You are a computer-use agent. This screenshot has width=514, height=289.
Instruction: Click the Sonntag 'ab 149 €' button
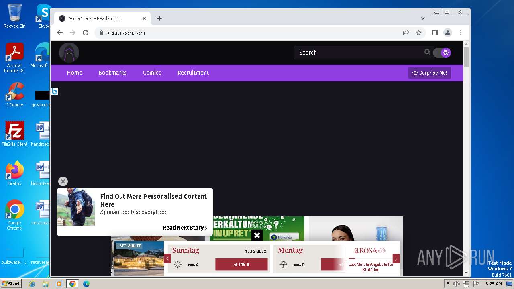(241, 264)
